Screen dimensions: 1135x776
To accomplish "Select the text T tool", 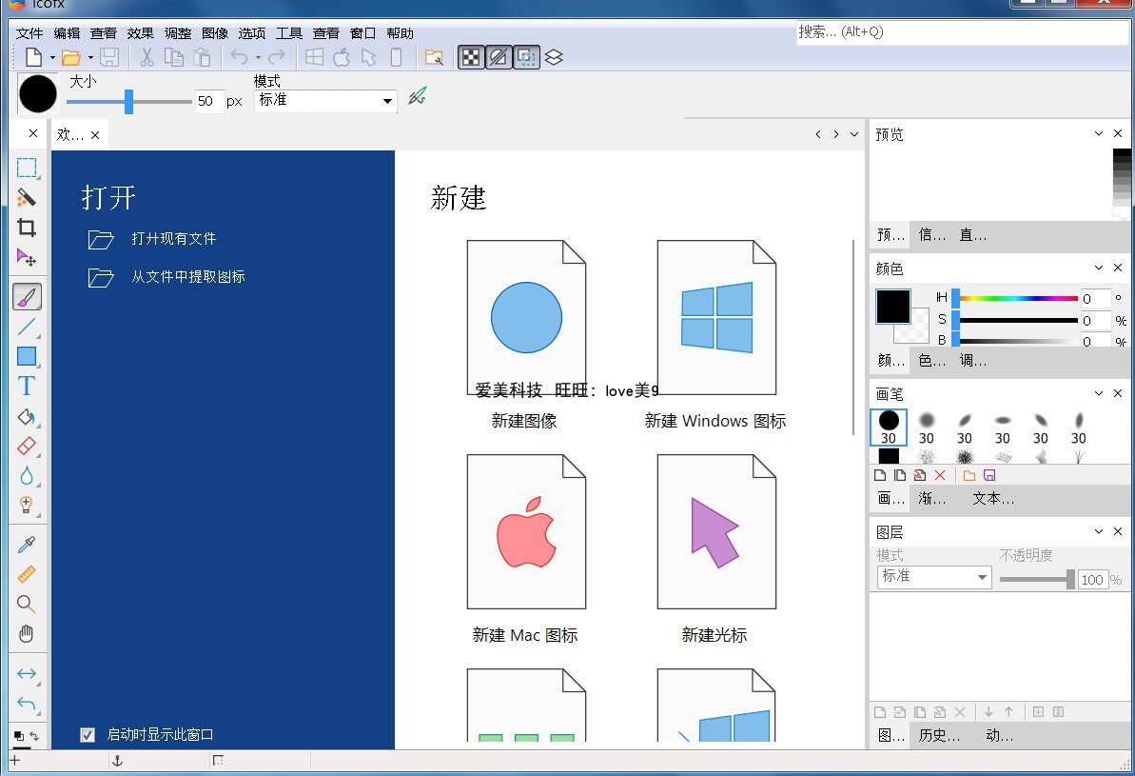I will click(x=27, y=387).
